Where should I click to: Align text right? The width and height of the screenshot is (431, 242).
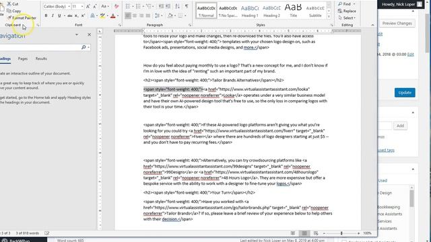[x=141, y=15]
